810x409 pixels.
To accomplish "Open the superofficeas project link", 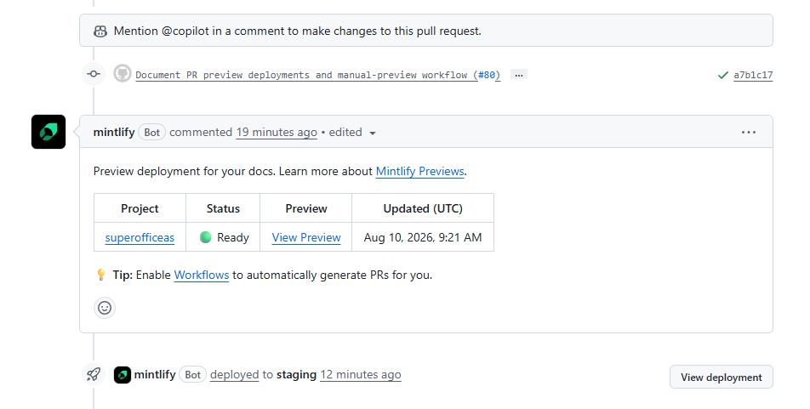I will click(x=140, y=237).
